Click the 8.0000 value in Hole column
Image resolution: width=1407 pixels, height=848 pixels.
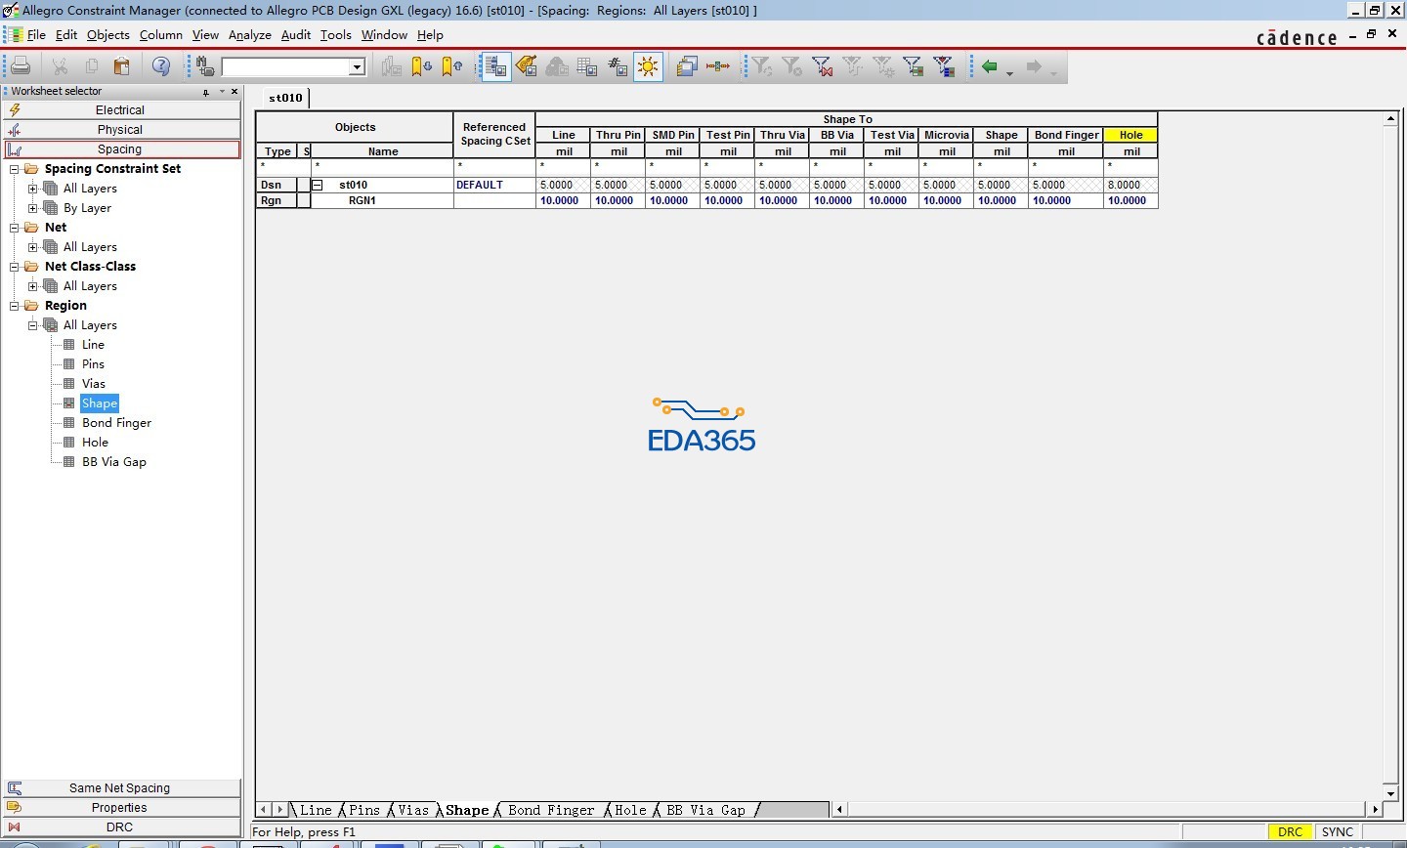(1130, 185)
